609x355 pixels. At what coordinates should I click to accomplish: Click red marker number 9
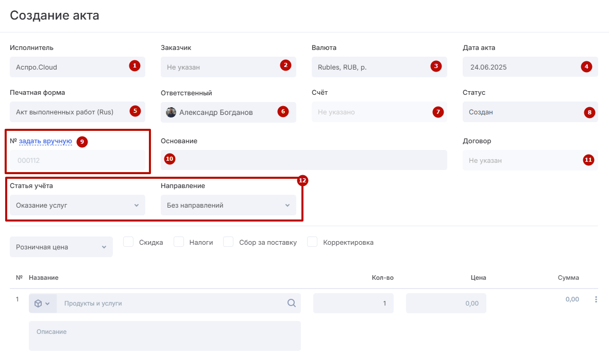(82, 142)
